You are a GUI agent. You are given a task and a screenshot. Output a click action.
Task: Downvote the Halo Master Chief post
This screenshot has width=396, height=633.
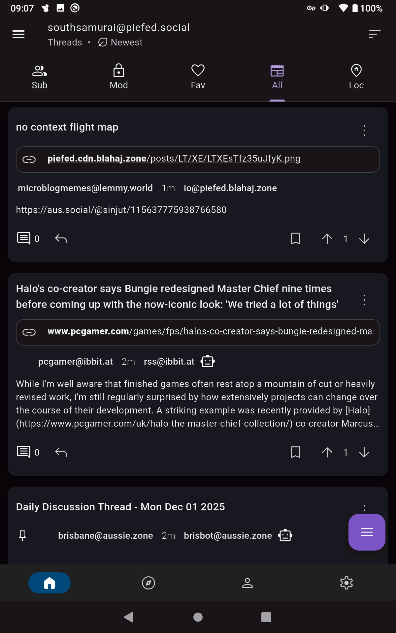pos(364,452)
